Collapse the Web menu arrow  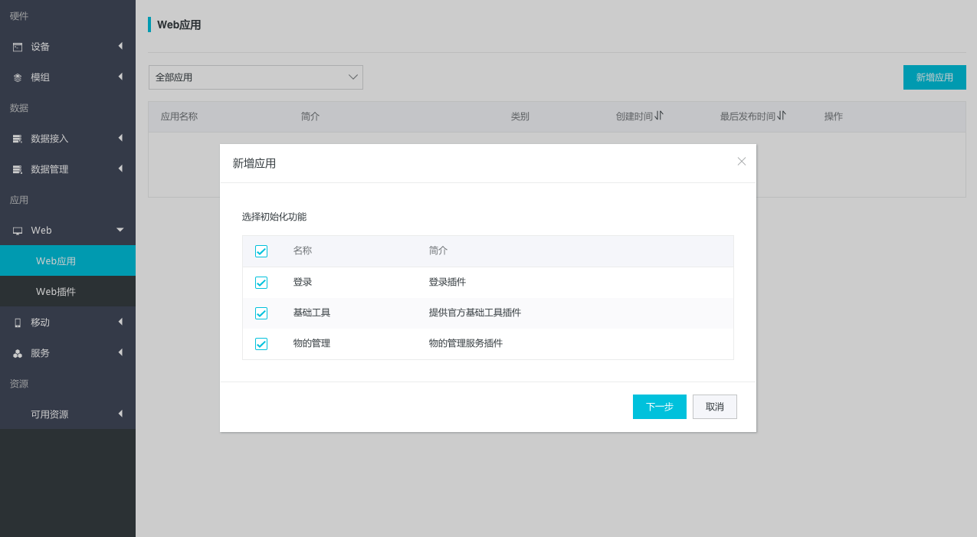click(120, 230)
